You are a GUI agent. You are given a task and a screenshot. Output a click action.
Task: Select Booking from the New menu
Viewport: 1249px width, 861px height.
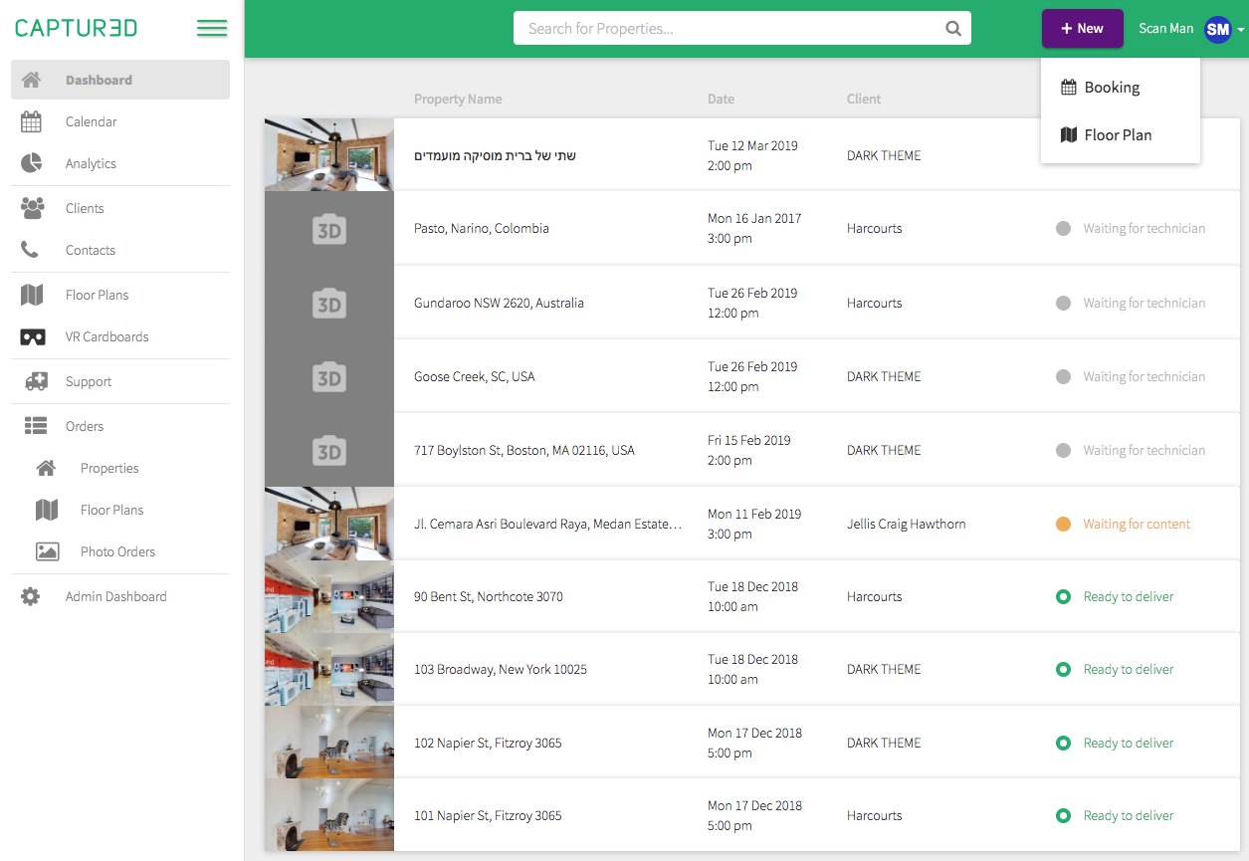point(1121,87)
